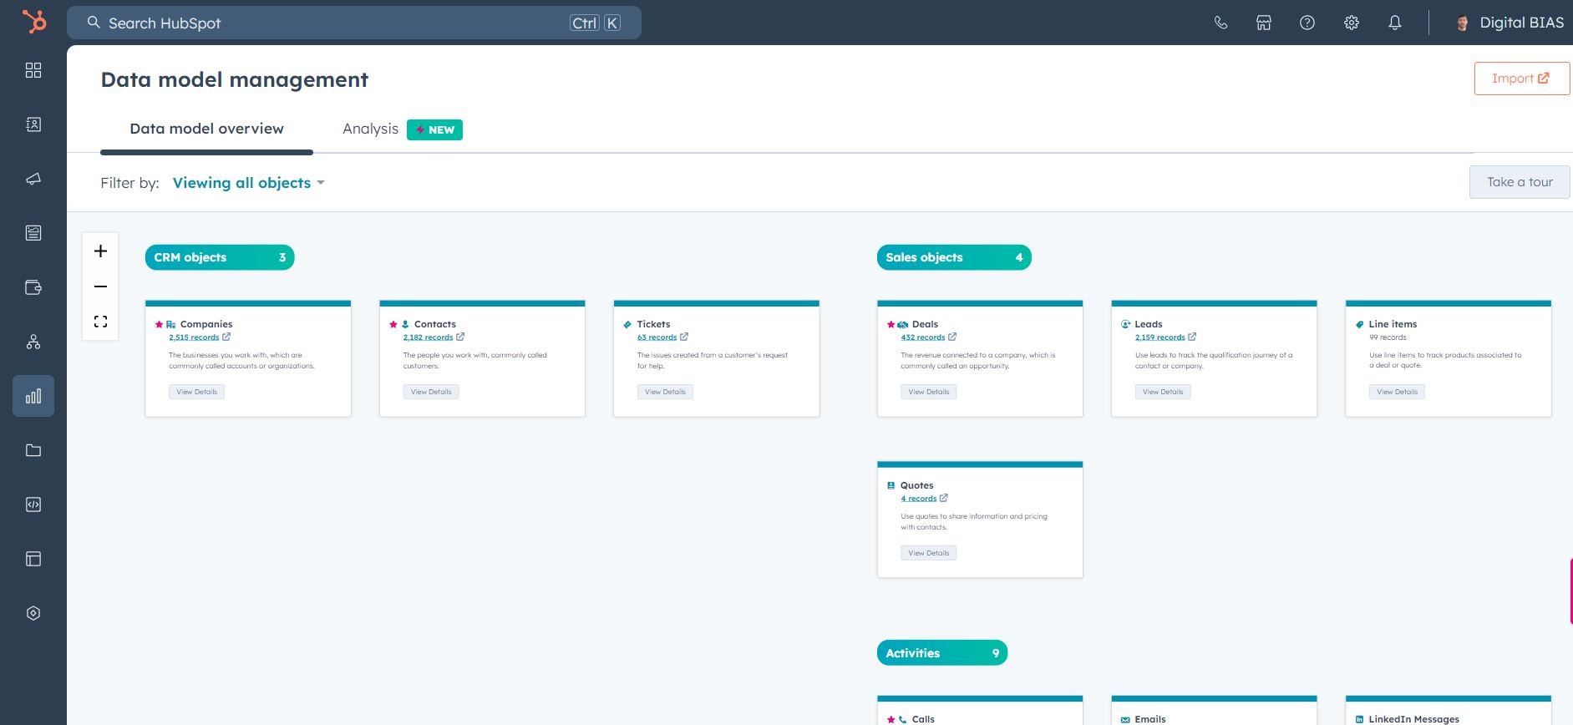
Task: Click the Take a tour button
Action: (1520, 182)
